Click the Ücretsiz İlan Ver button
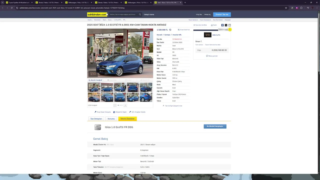The width and height of the screenshot is (320, 180). point(222,14)
